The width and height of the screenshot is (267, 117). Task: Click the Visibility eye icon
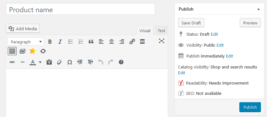point(181,45)
